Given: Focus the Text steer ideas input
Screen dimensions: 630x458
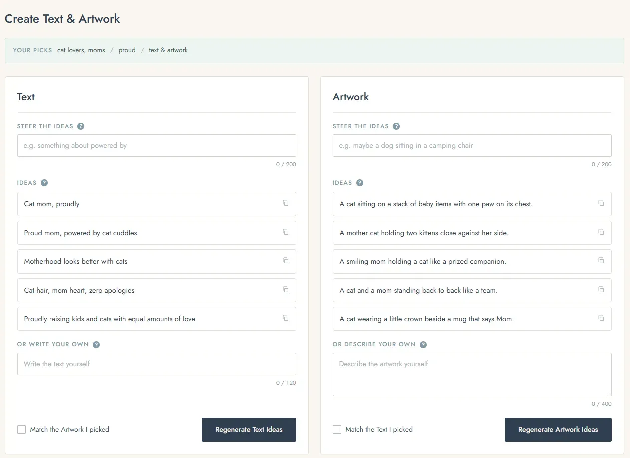Looking at the screenshot, I should (157, 145).
